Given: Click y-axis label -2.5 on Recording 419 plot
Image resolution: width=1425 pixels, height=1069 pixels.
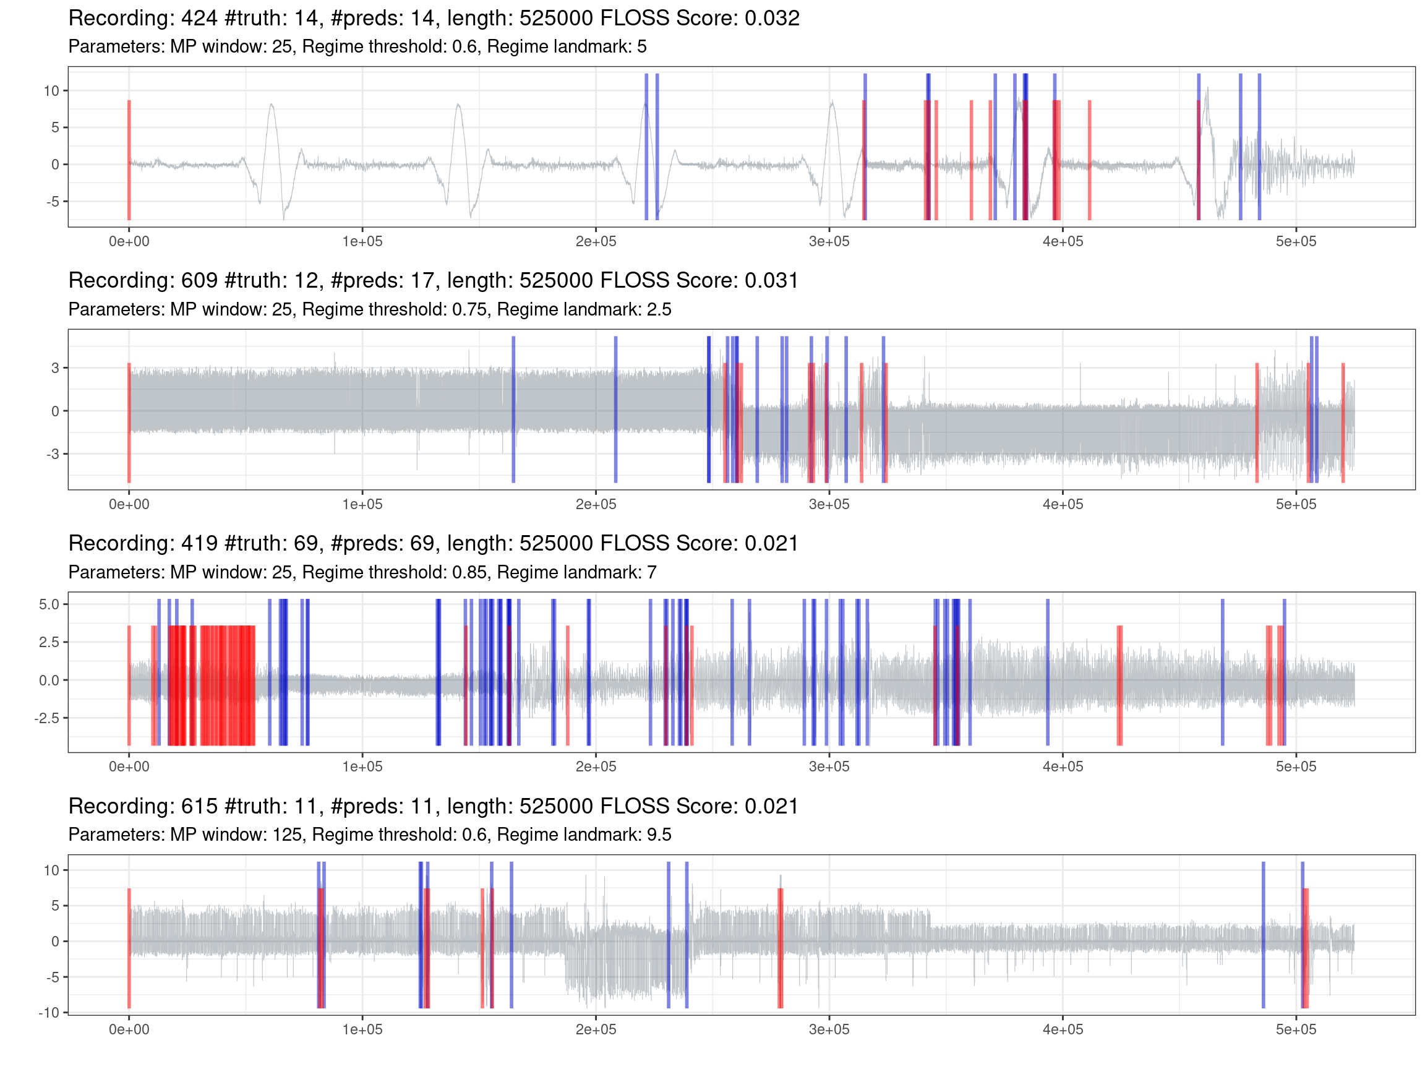Looking at the screenshot, I should point(47,718).
